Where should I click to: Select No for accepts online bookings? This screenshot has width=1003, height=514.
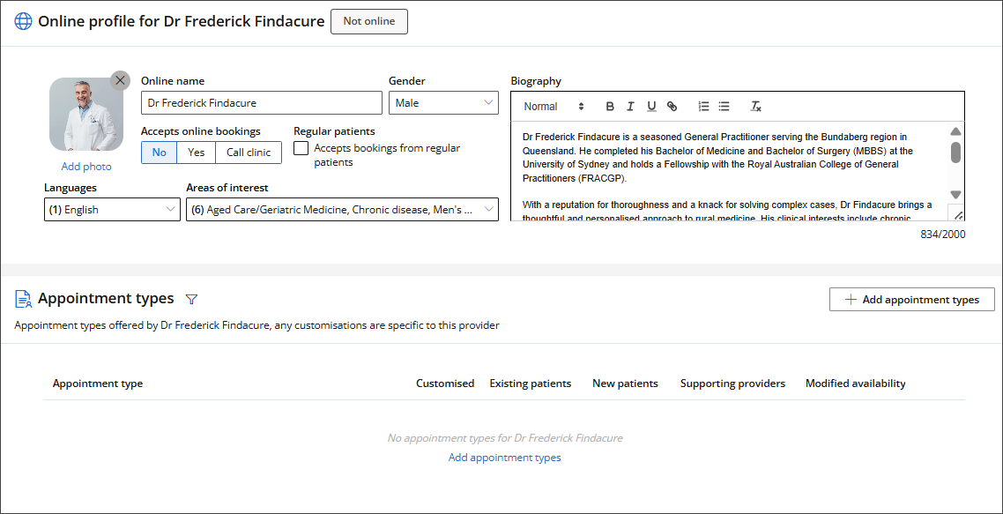(159, 152)
